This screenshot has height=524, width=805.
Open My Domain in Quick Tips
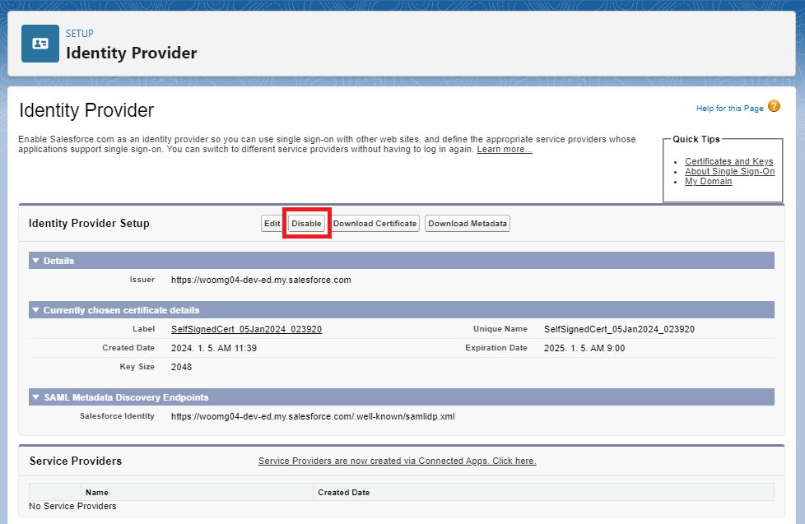[708, 181]
